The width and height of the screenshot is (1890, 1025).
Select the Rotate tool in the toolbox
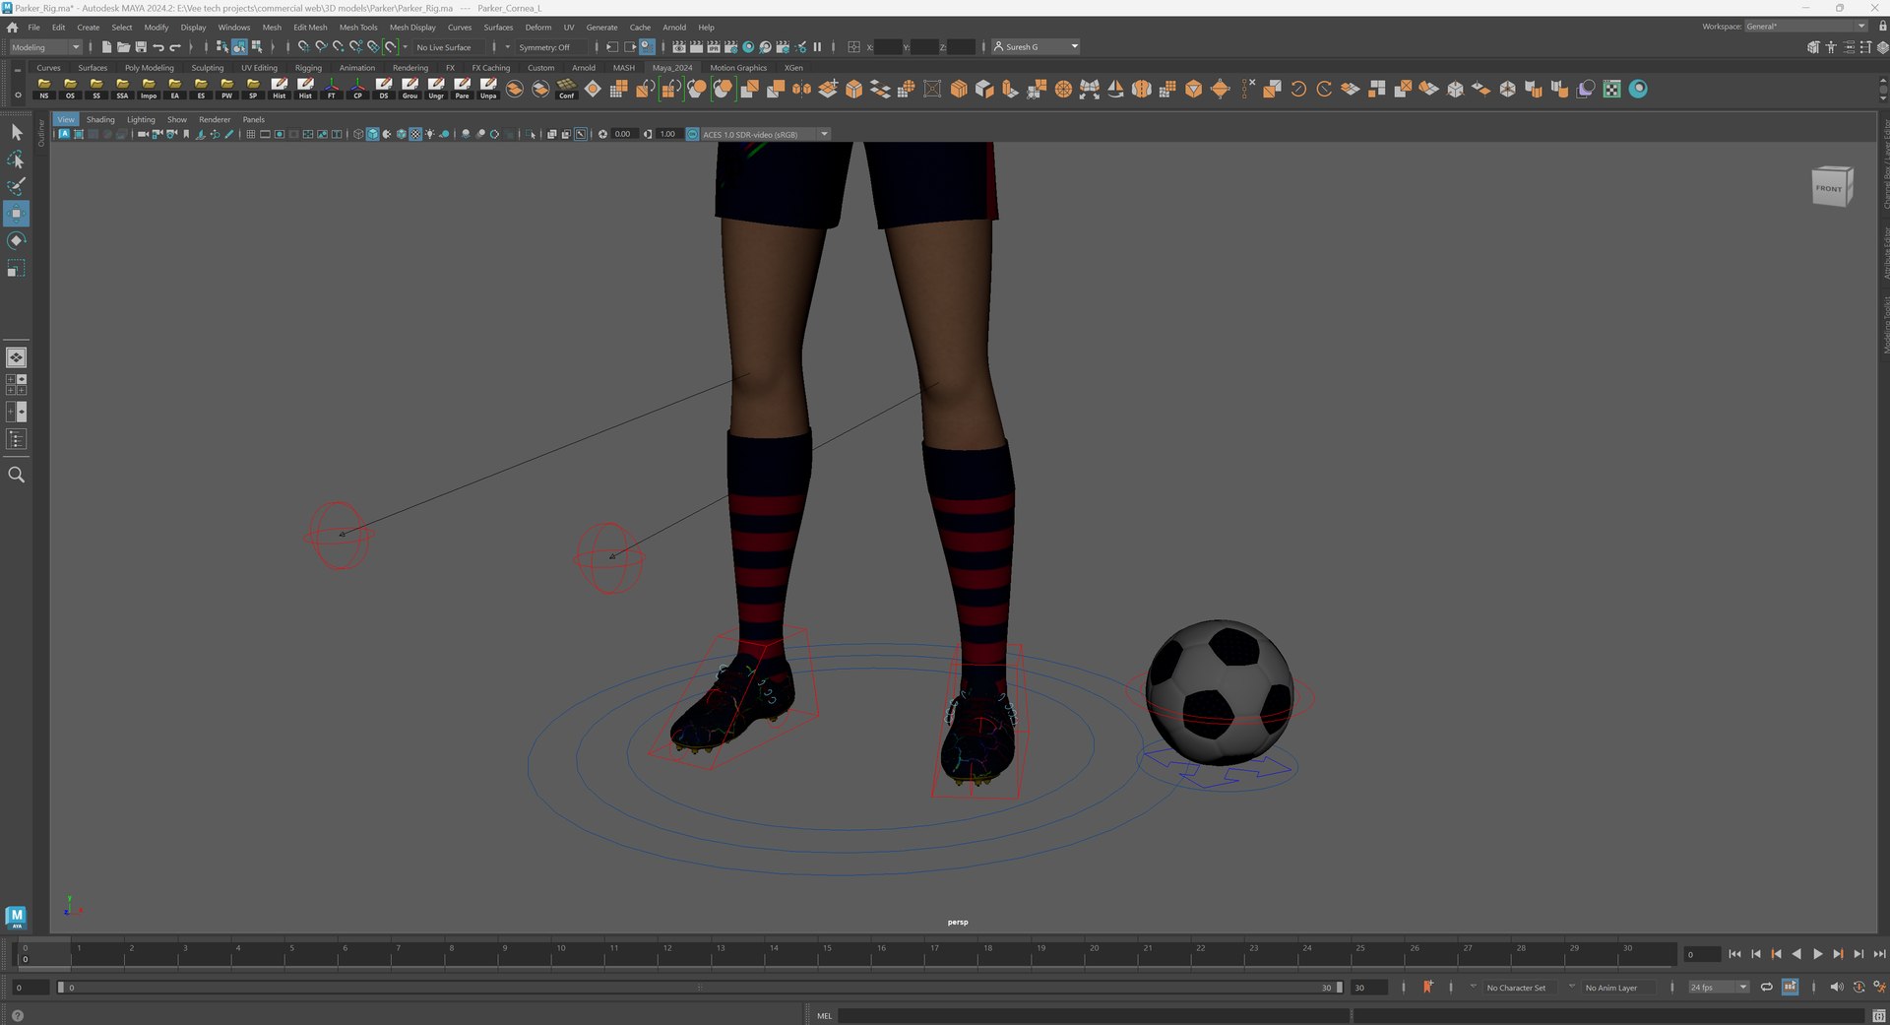click(17, 241)
